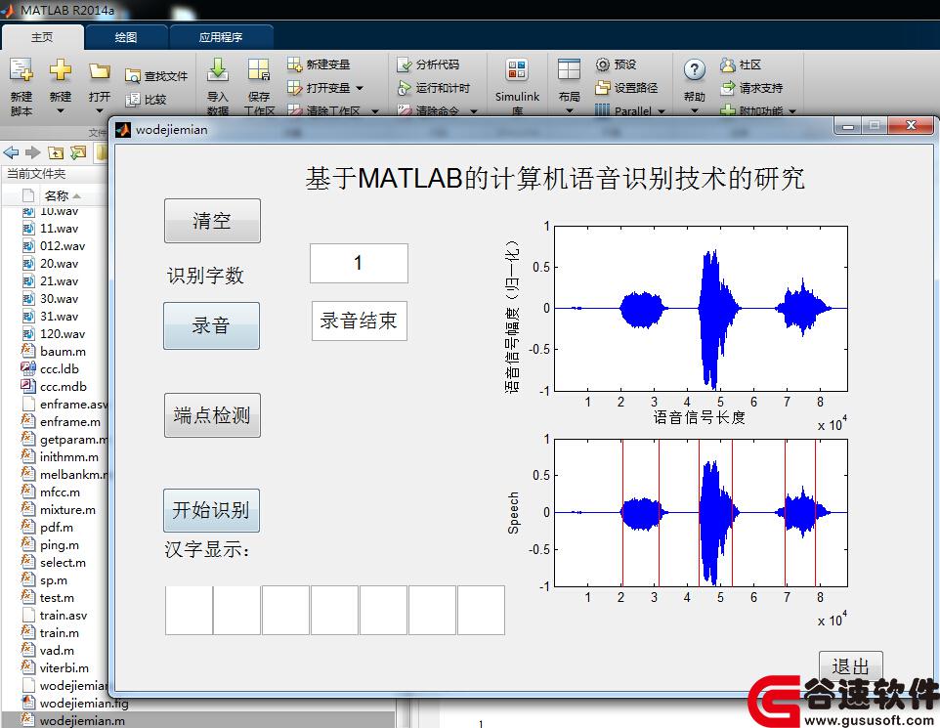Expand the Help (帮助) dropdown arrow
The height and width of the screenshot is (728, 940).
coord(694,111)
